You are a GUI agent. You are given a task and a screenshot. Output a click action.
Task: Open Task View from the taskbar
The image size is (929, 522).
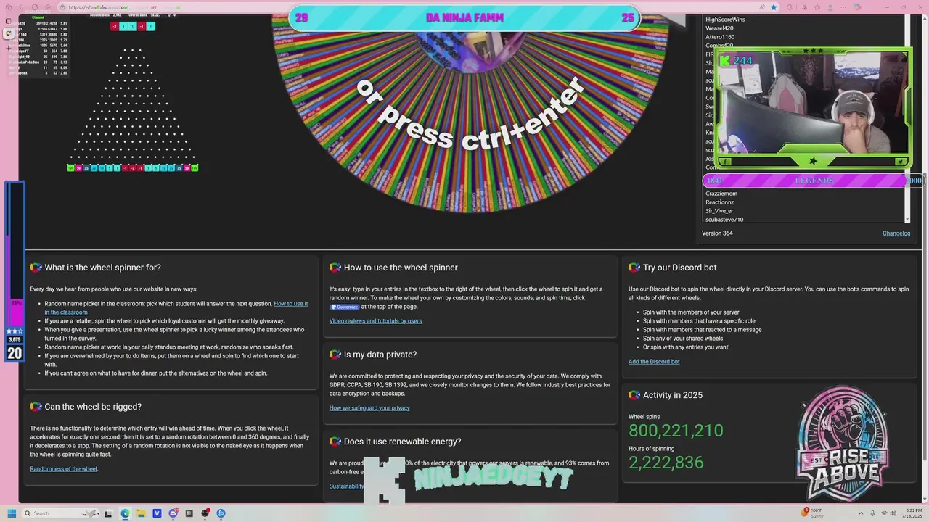108,513
